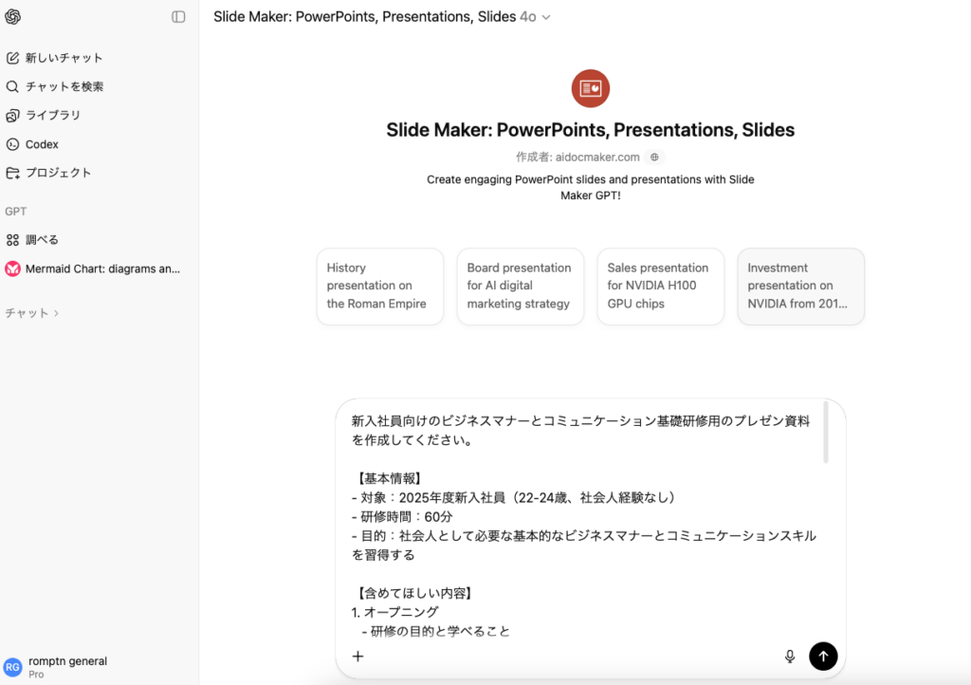Open 調べる to explore GPTs
This screenshot has width=971, height=685.
pyautogui.click(x=42, y=240)
